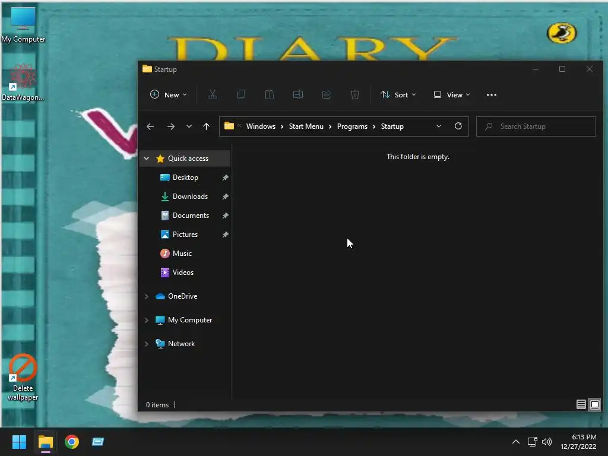
Task: Open Music in the navigation pane
Action: pos(182,253)
